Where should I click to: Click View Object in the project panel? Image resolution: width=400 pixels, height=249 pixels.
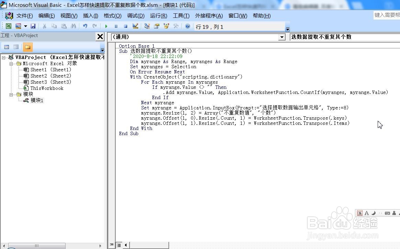pos(16,47)
